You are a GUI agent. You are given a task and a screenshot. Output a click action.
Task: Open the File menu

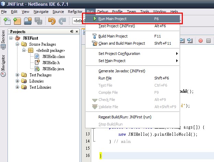point(4,12)
